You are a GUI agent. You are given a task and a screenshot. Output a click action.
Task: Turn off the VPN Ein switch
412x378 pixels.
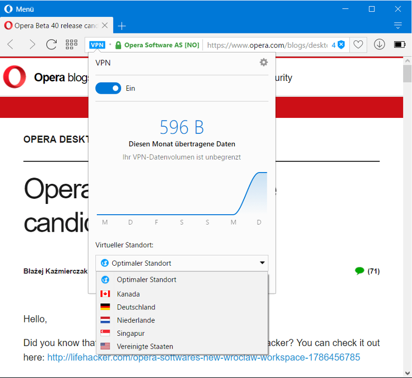point(108,88)
